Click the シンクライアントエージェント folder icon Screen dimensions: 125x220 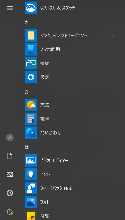[x=31, y=35]
